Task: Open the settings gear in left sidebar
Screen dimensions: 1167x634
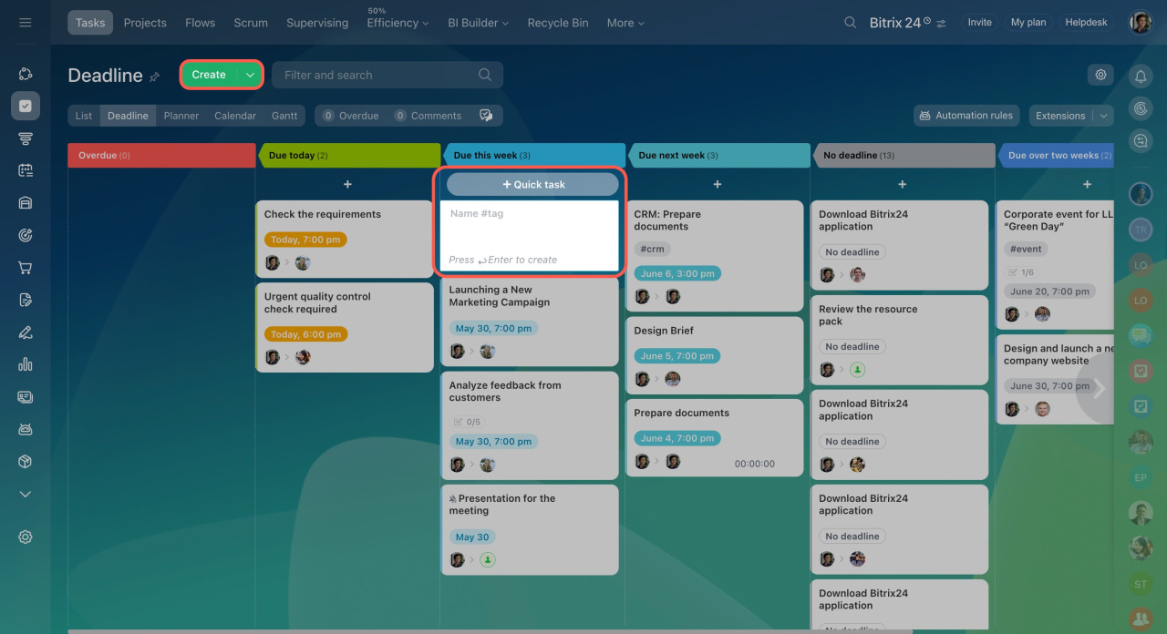Action: [x=26, y=537]
